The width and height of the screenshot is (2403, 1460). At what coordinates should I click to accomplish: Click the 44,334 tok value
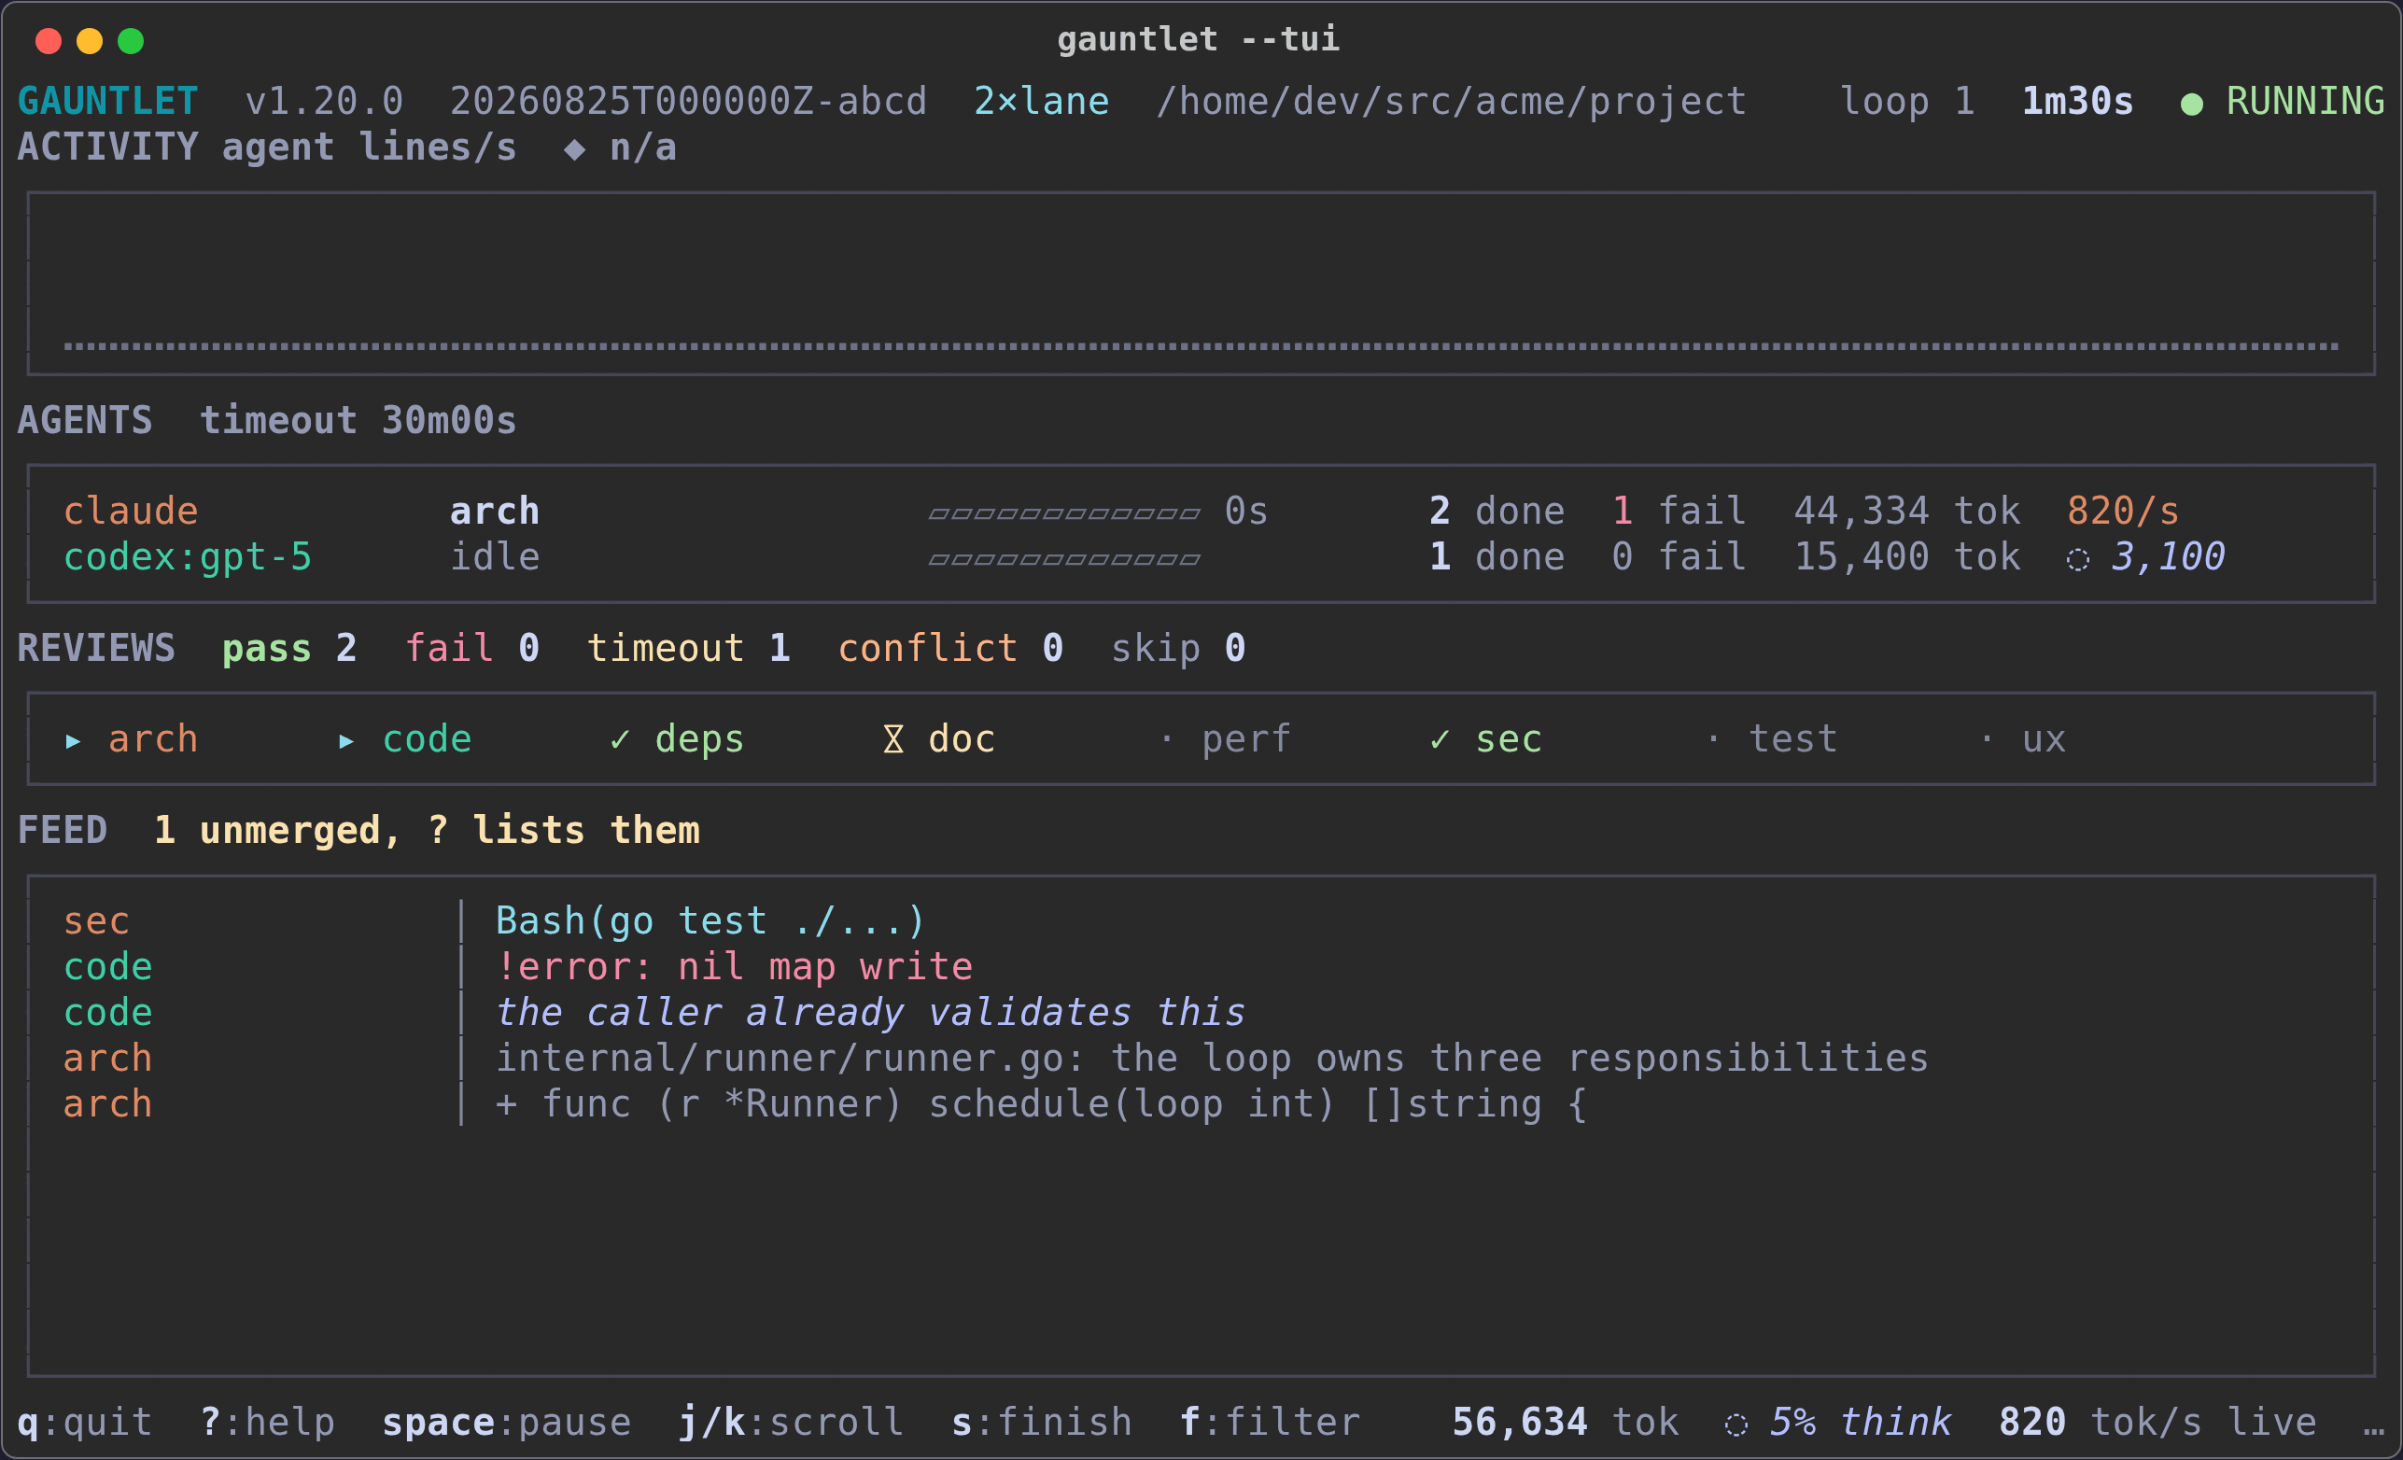[x=1906, y=512]
